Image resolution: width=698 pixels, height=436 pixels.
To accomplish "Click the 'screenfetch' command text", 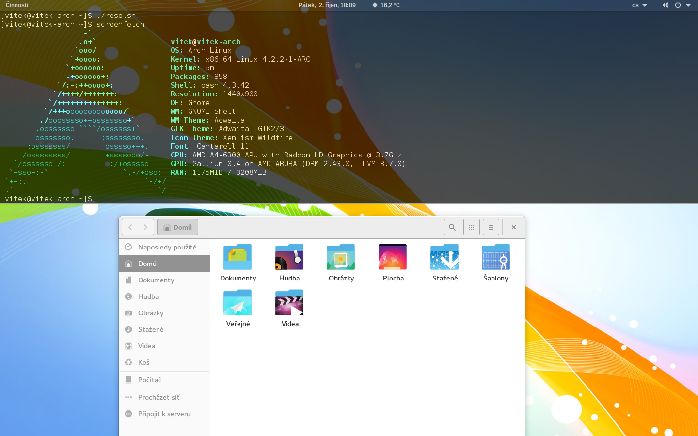I will (120, 24).
